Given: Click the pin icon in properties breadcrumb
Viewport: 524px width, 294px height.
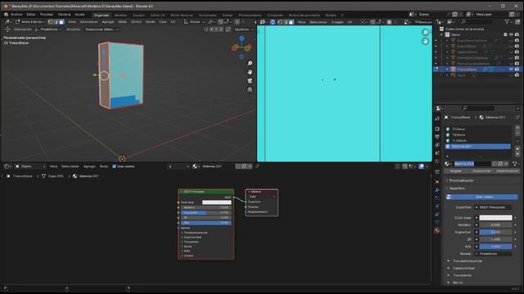Looking at the screenshot, I should click(x=517, y=118).
